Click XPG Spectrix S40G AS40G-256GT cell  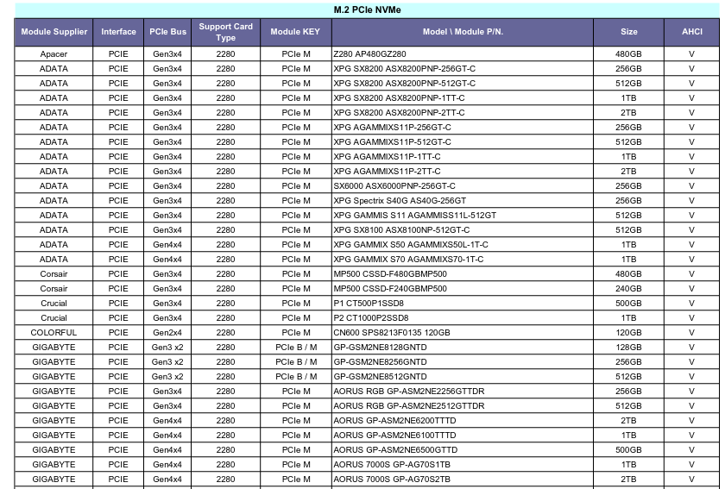pyautogui.click(x=463, y=201)
